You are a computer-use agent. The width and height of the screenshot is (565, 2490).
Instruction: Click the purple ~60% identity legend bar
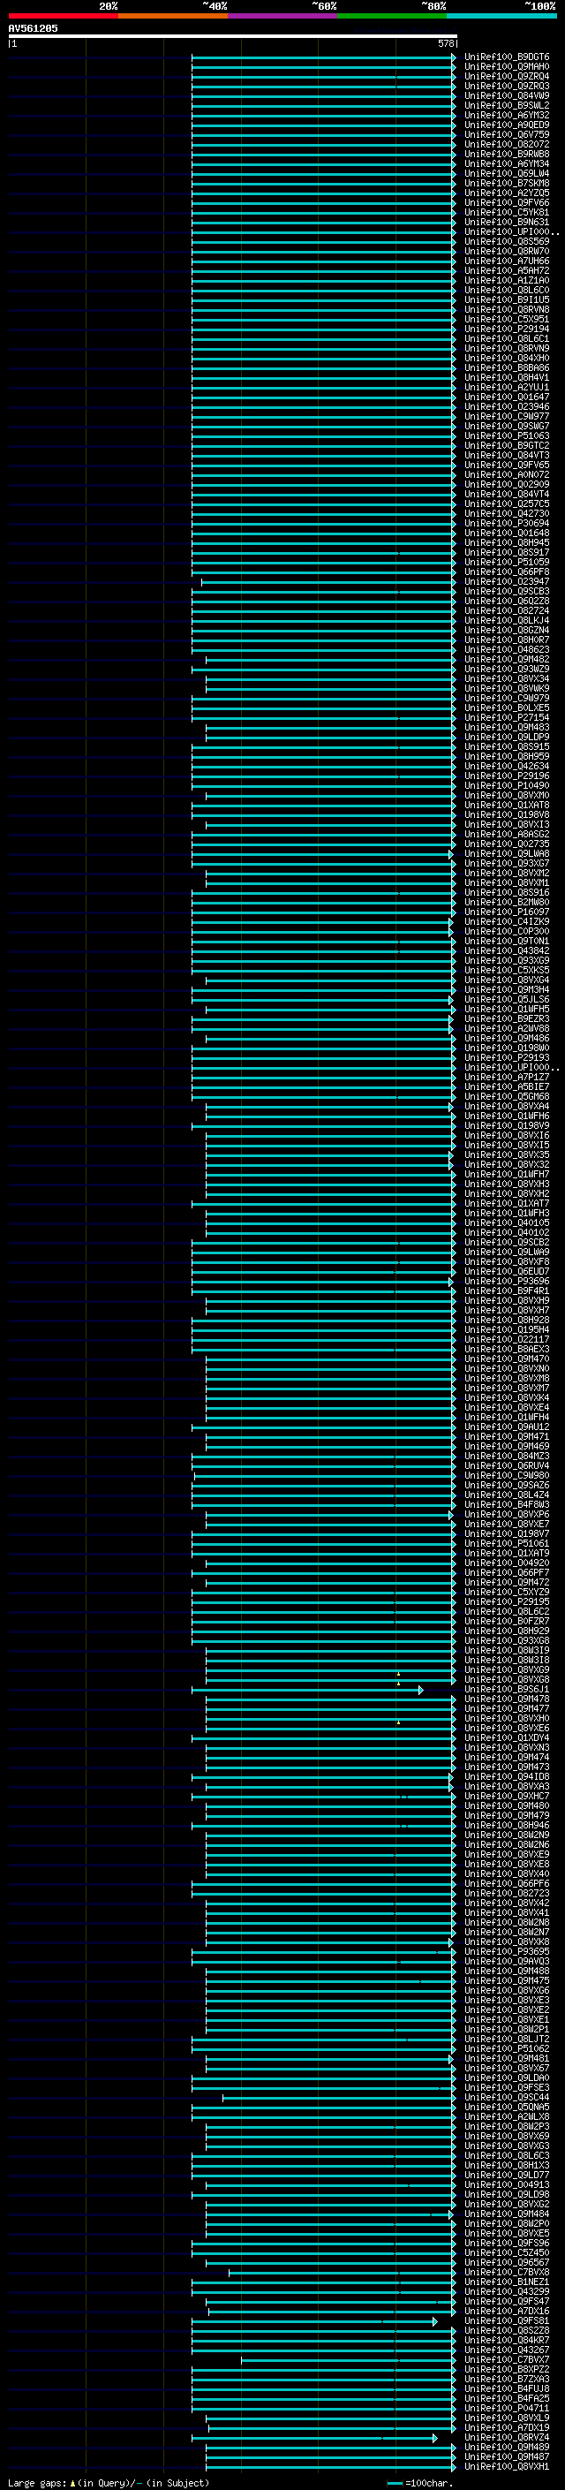[282, 16]
